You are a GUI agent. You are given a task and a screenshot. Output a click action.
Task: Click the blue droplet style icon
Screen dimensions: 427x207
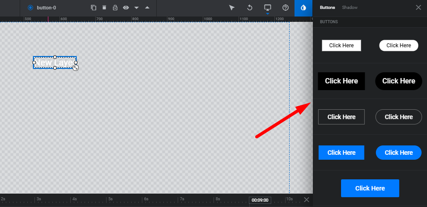tap(303, 8)
